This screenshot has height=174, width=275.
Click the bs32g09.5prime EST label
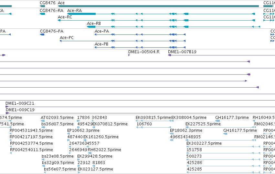tap(58, 163)
